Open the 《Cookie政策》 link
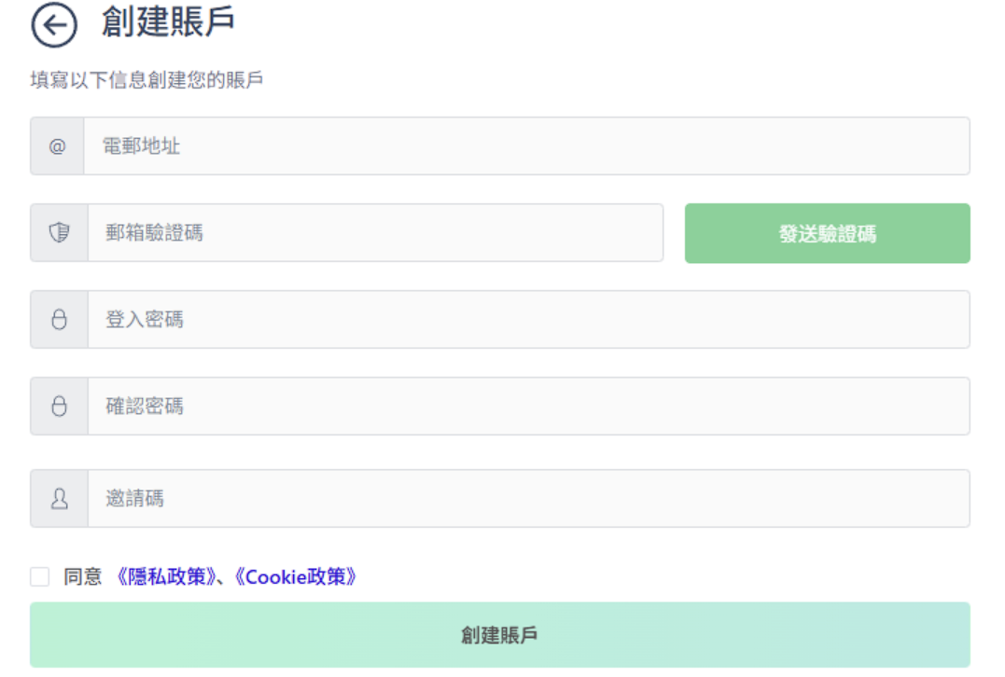 tap(295, 577)
